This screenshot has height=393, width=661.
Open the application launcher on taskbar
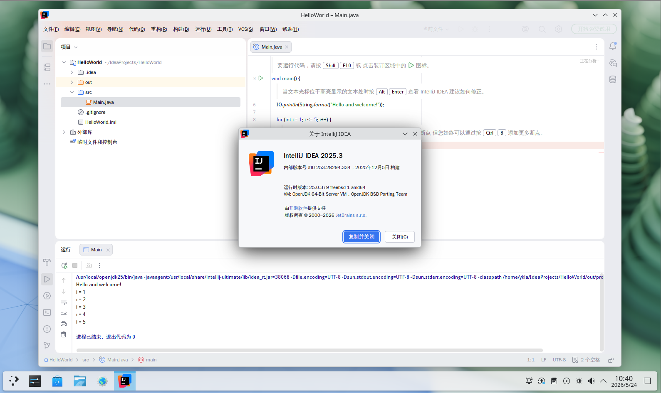pos(14,381)
